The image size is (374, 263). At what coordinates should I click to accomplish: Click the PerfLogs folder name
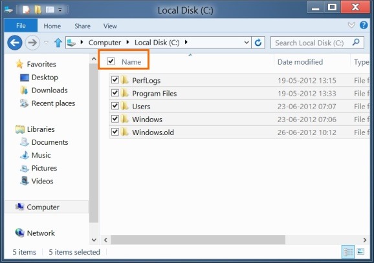coord(146,81)
